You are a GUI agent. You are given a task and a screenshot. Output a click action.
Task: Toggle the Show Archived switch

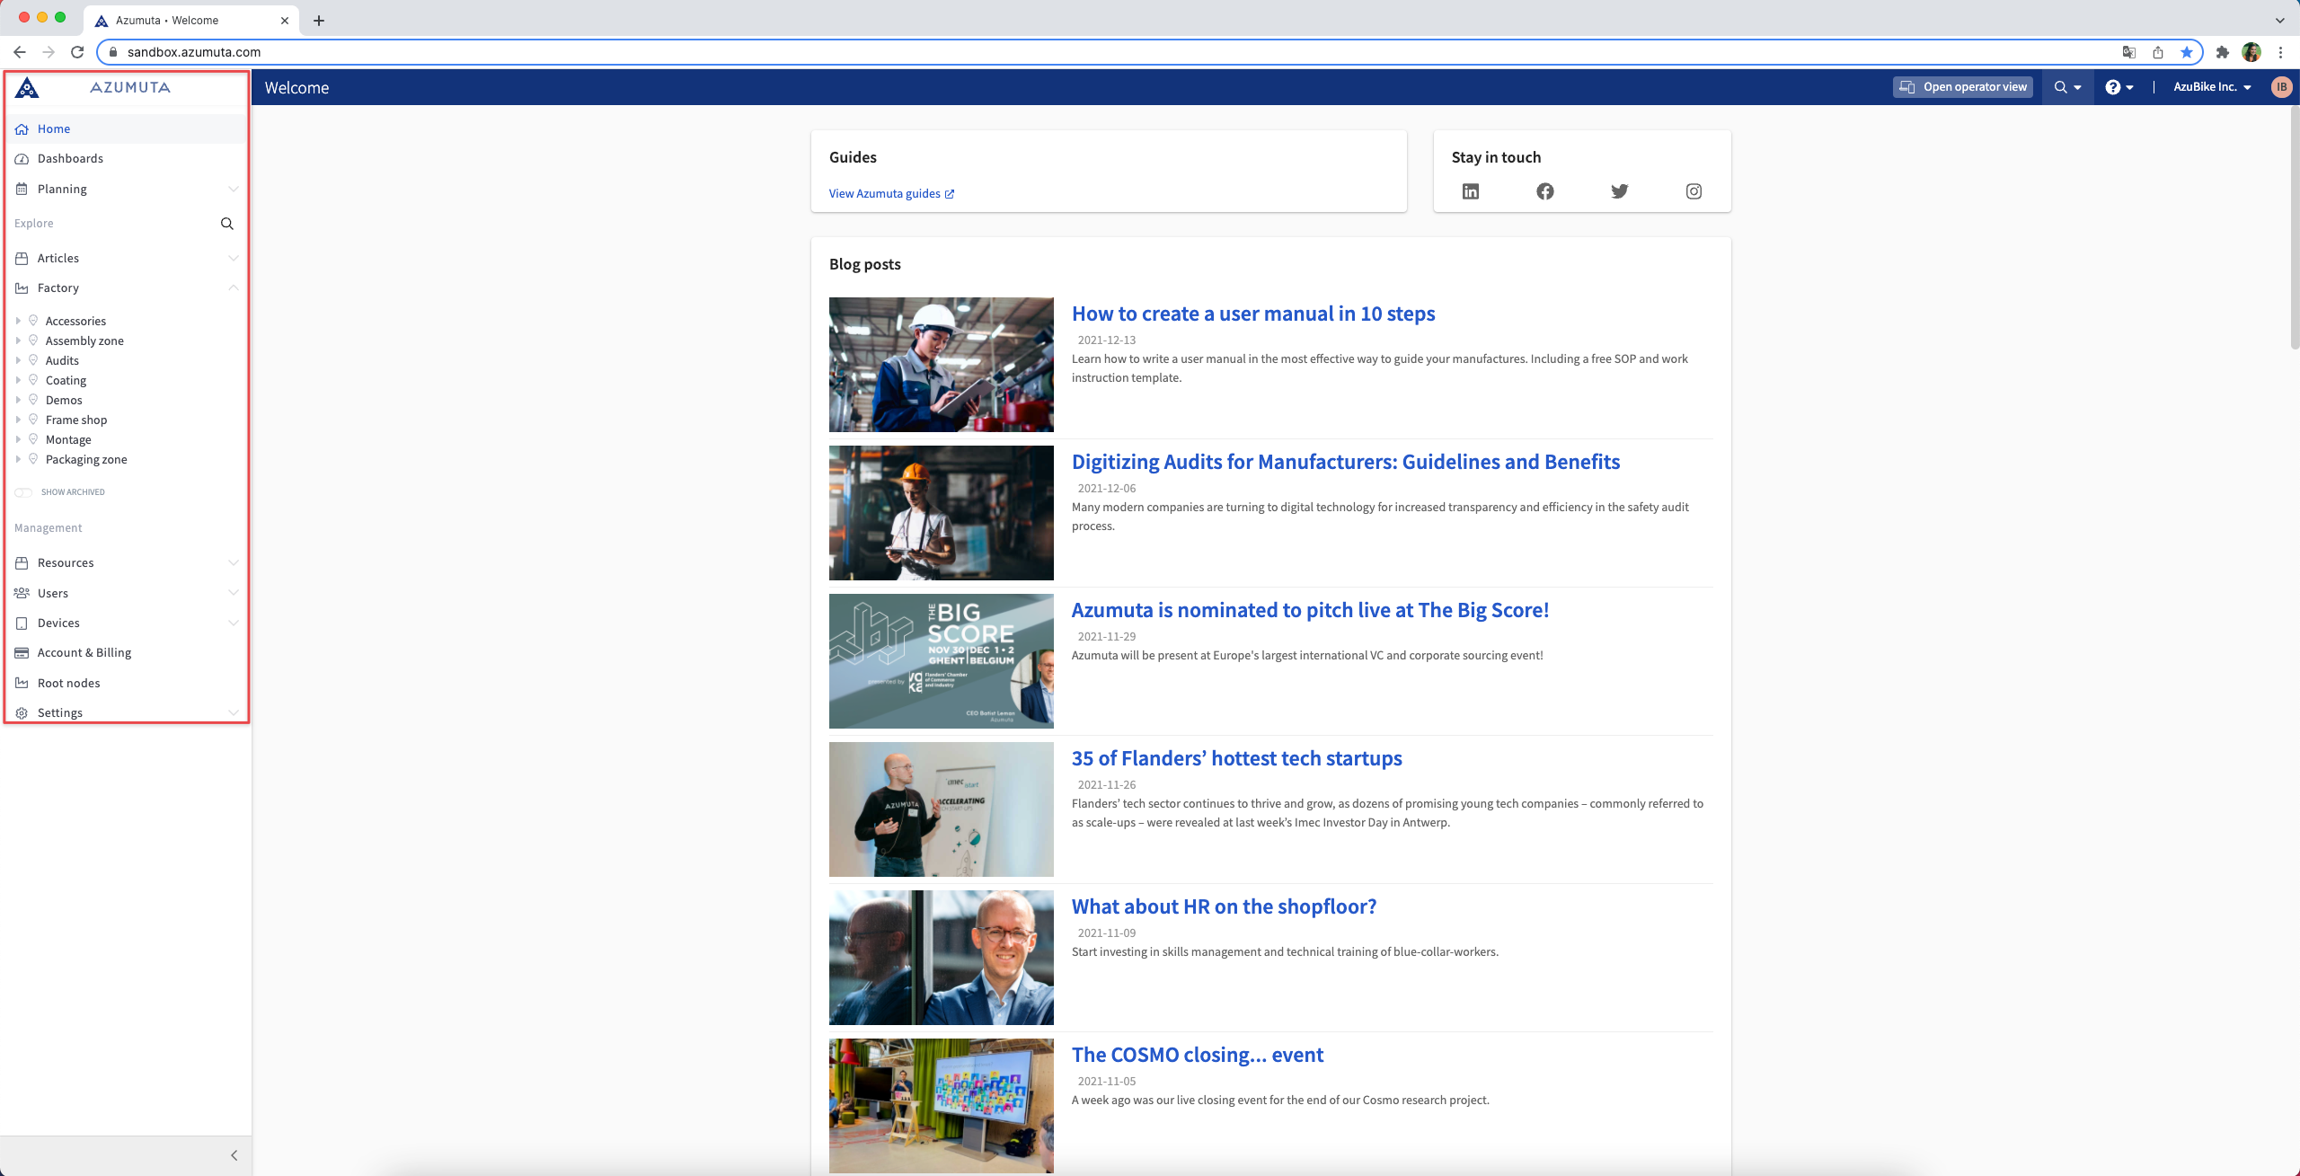tap(23, 492)
